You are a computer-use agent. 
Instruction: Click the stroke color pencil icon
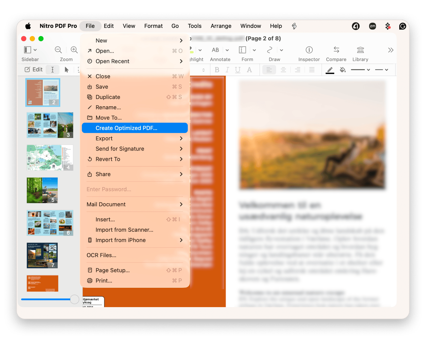pos(330,70)
